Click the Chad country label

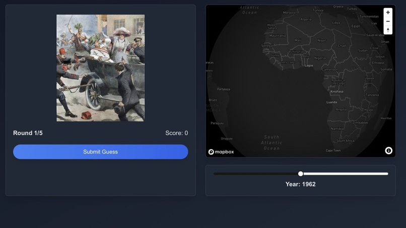point(342,45)
